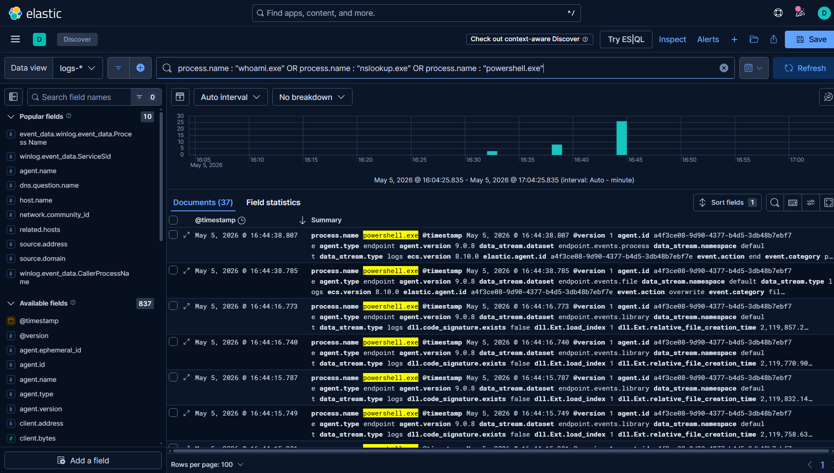Click the Try ES|QL button

coord(626,39)
